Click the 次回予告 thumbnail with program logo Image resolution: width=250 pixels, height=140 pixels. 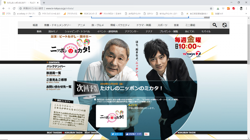pos(111,116)
